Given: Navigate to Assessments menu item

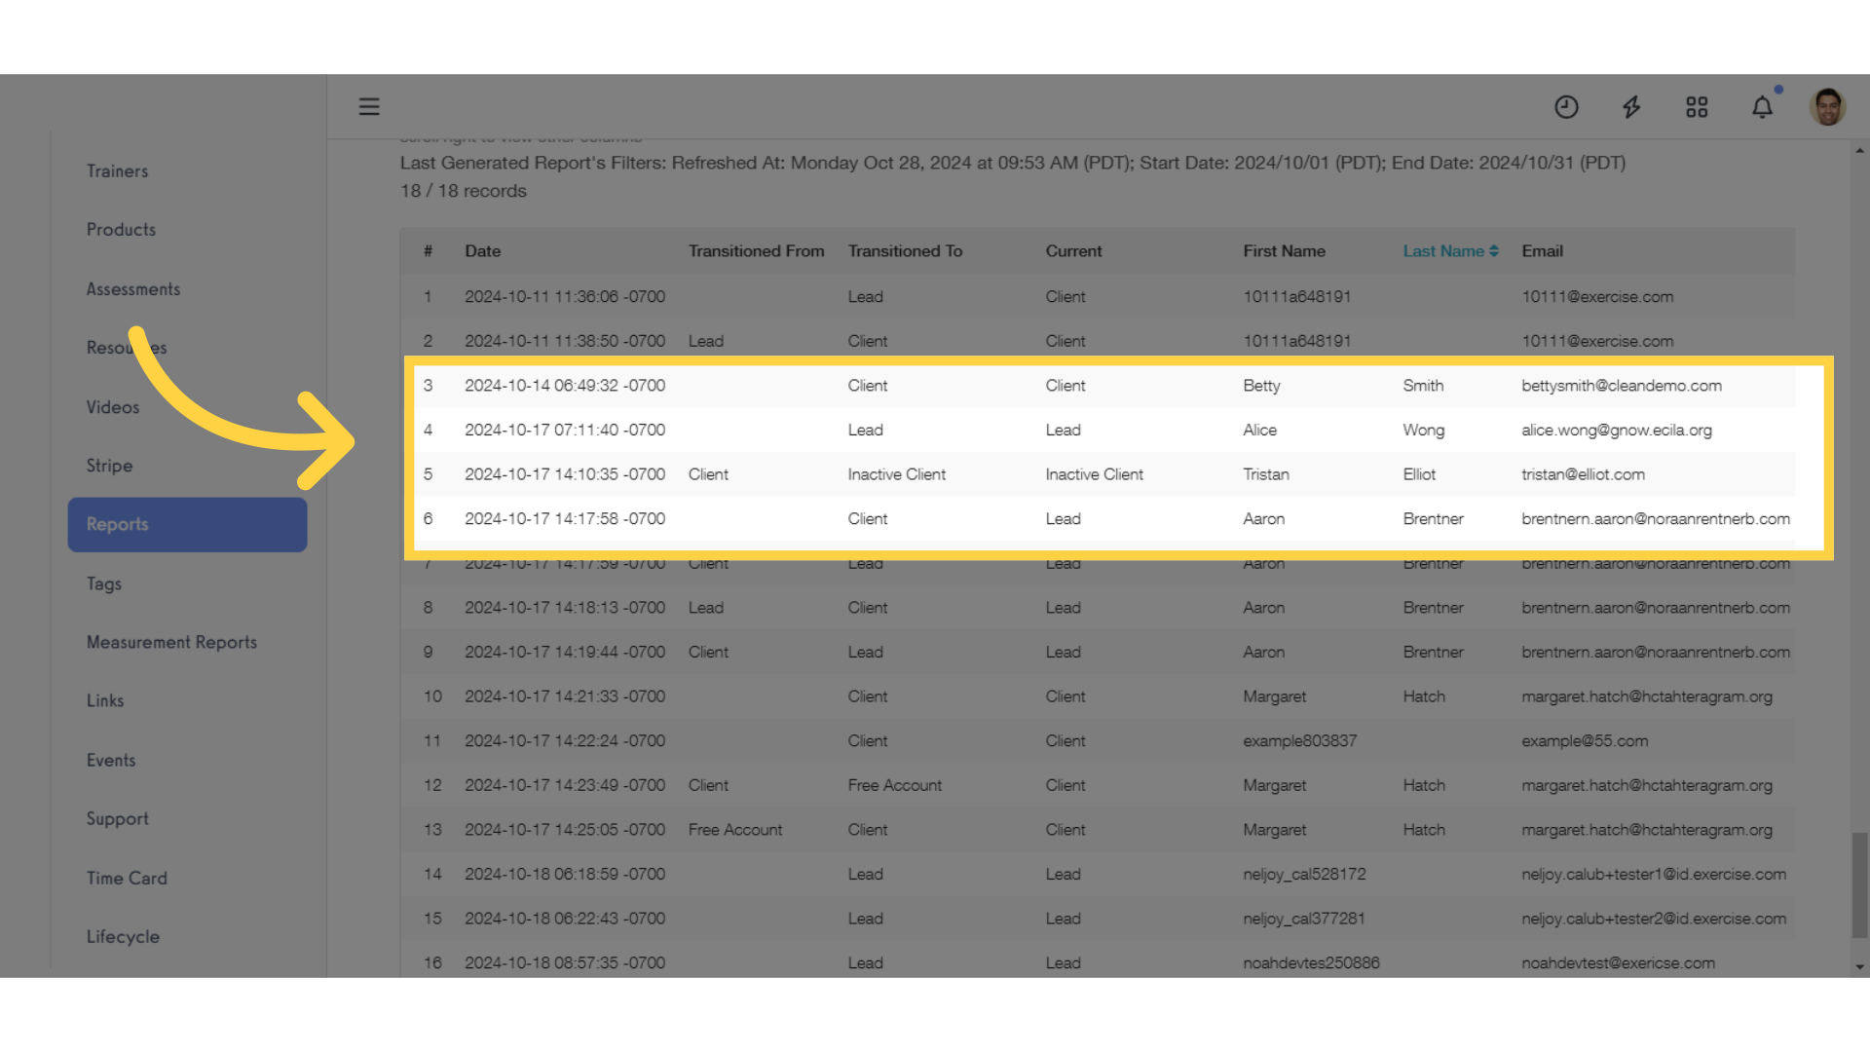Looking at the screenshot, I should (x=132, y=287).
